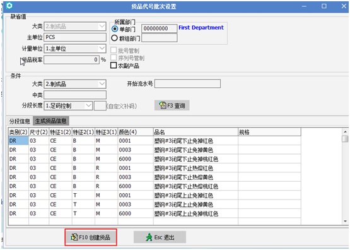Click the 中类 input field
The image size is (350, 250).
coord(75,95)
